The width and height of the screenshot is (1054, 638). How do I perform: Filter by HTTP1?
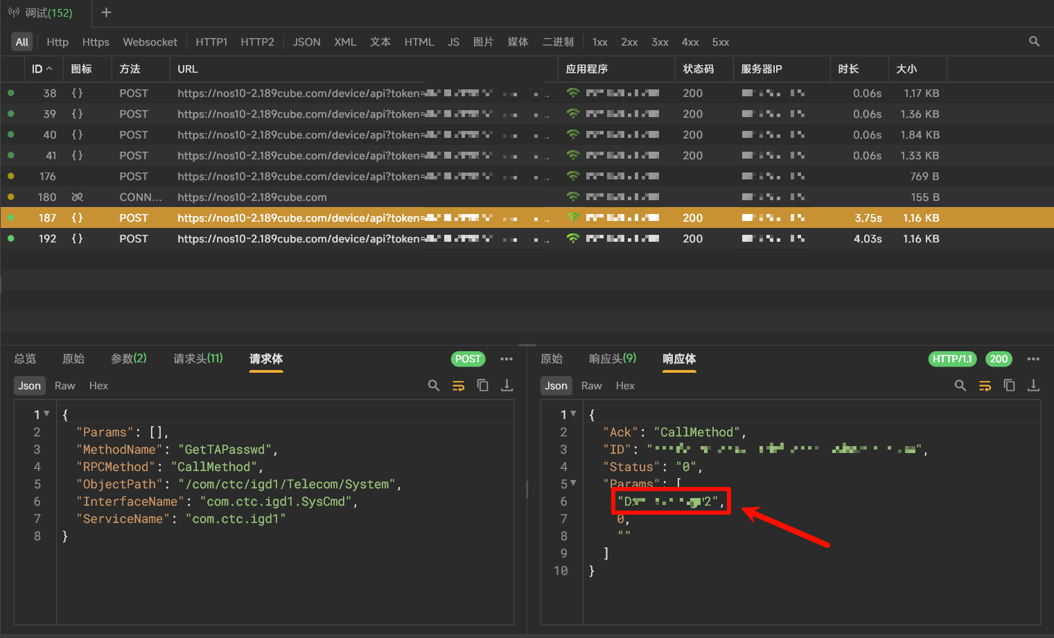coord(211,42)
